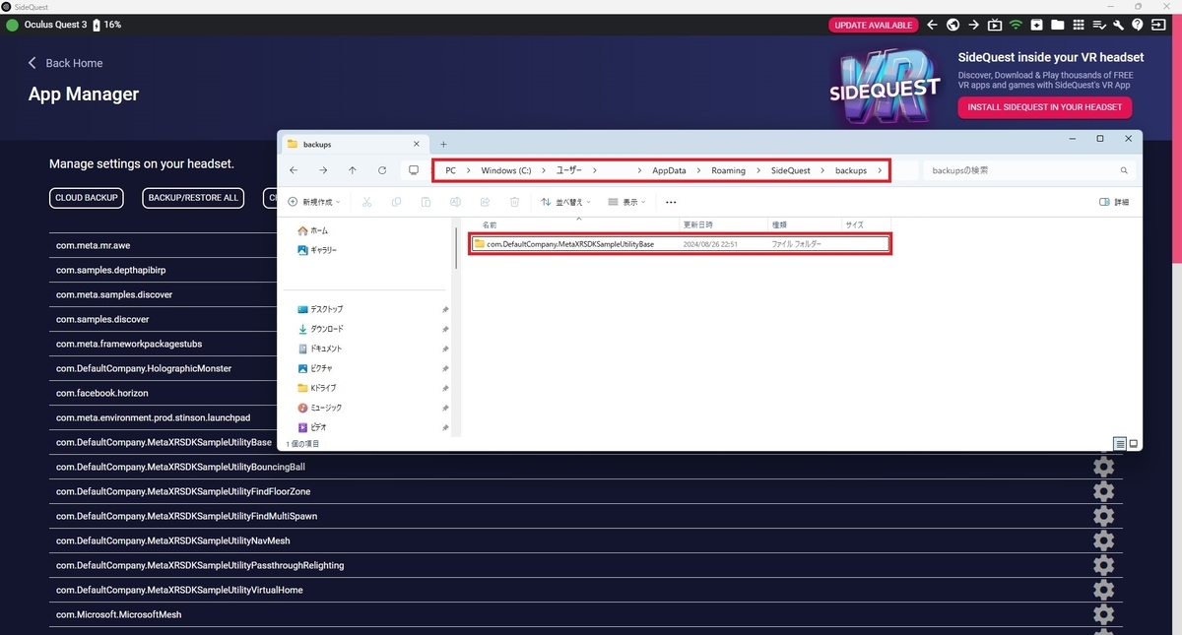1182x635 pixels.
Task: Open settings gear for MetaXRSDKSampleUtilityFindMultiSpawn row
Action: [1103, 516]
